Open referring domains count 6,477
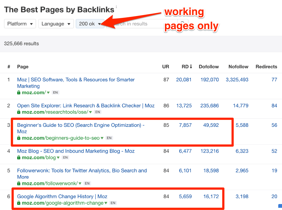 tap(185, 151)
